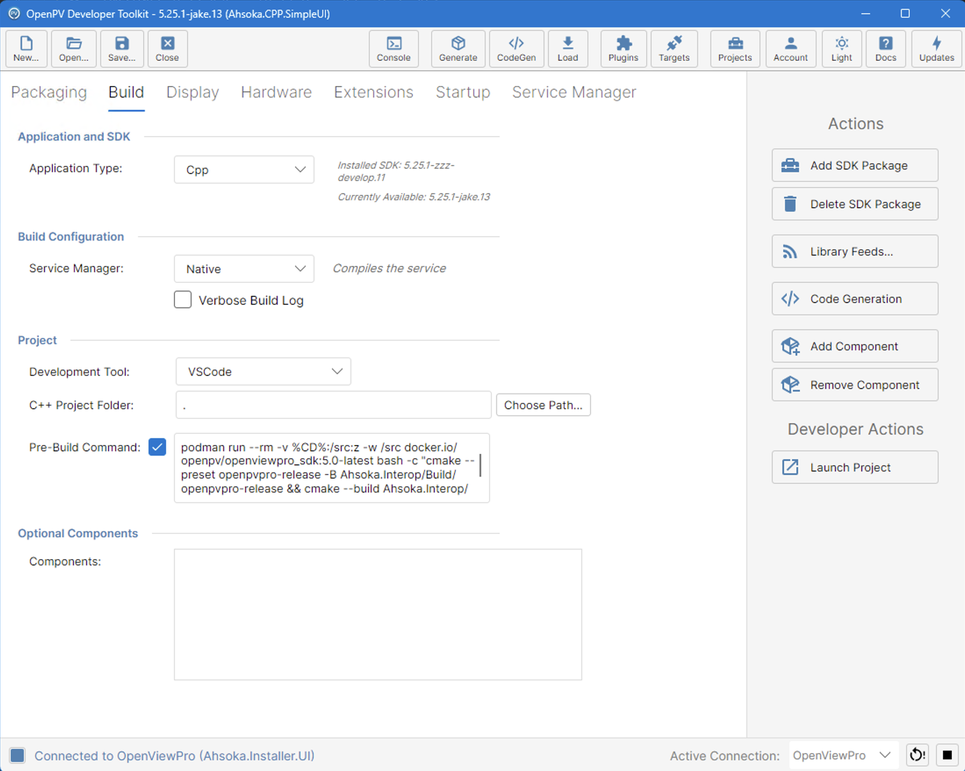Click the Load toolbar icon
This screenshot has width=965, height=771.
tap(568, 49)
